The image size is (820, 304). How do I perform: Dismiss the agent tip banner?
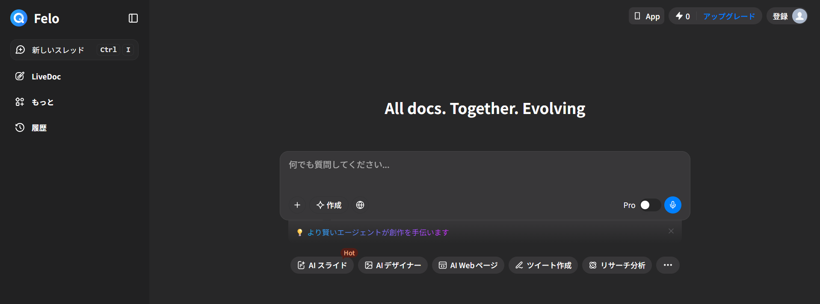(671, 231)
